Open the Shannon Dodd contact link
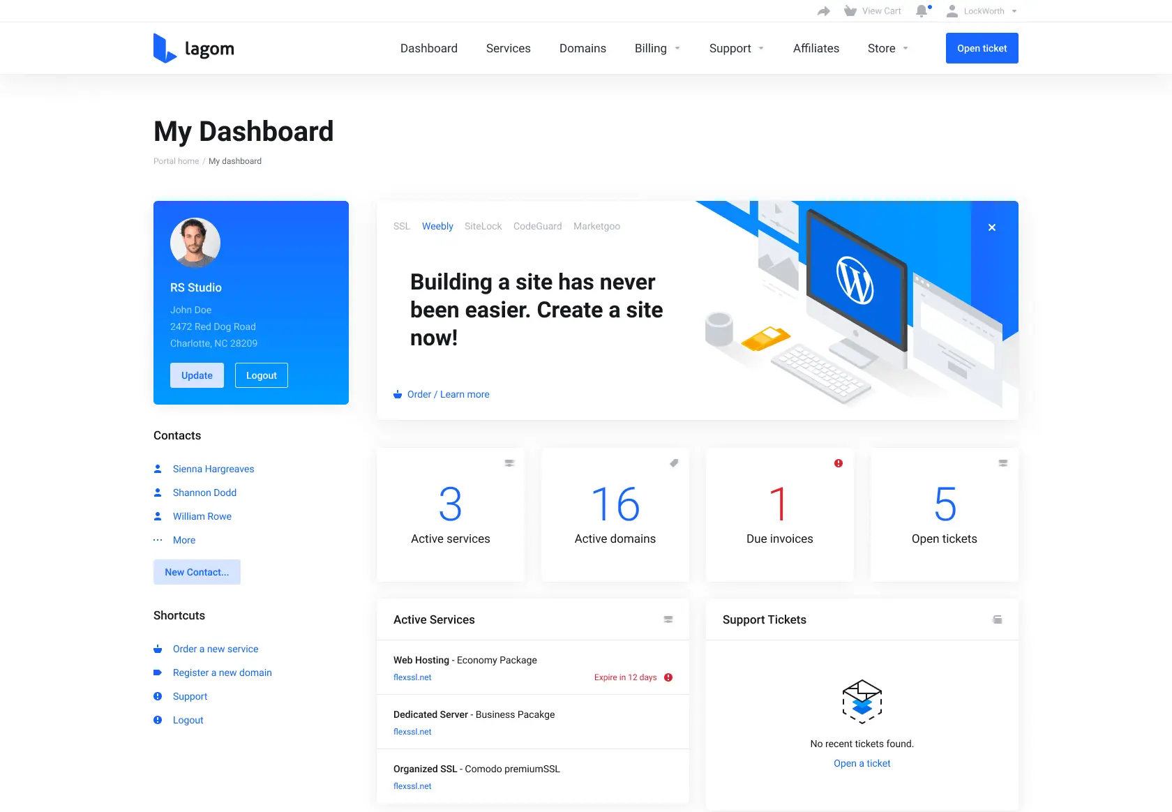1172x812 pixels. (205, 493)
